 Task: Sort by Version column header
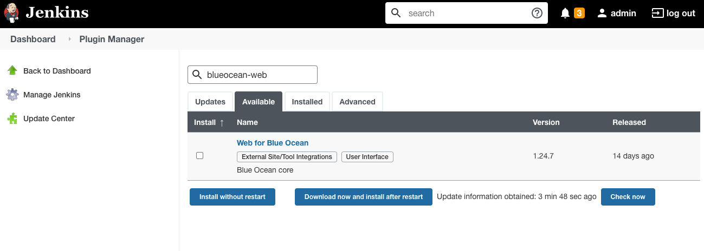546,122
